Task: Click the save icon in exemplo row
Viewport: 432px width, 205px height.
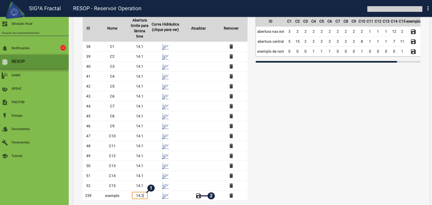Action: (198, 196)
